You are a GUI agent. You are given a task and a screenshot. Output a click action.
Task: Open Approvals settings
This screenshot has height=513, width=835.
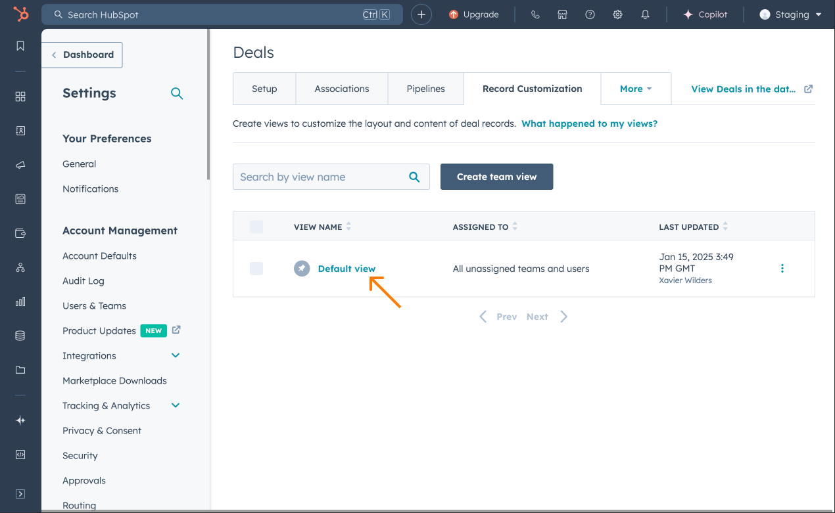point(84,481)
